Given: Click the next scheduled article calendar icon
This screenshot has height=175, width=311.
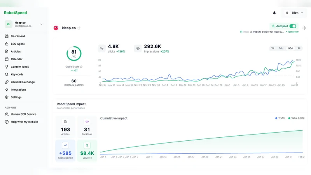Looking at the screenshot, I should pyautogui.click(x=241, y=32).
